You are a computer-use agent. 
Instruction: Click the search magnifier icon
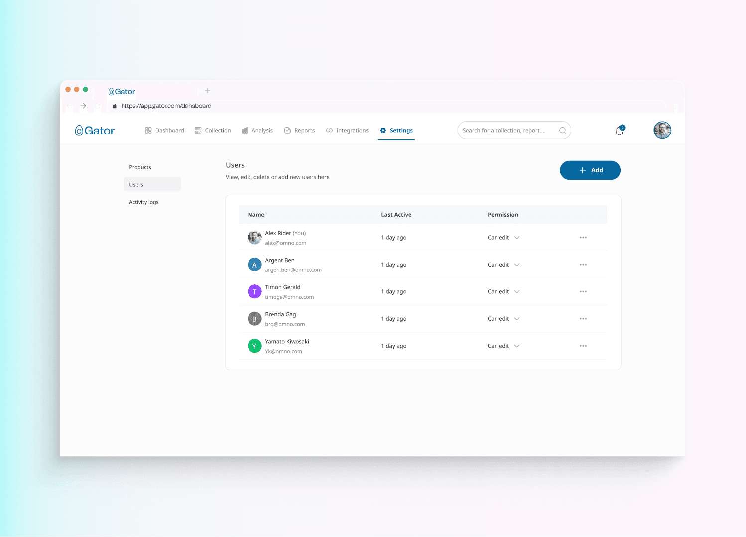pyautogui.click(x=562, y=131)
